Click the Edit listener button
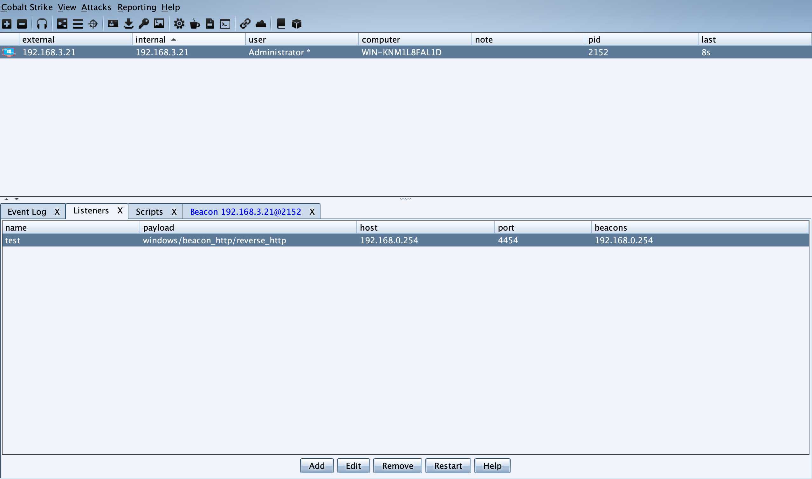This screenshot has height=479, width=812. click(x=353, y=466)
